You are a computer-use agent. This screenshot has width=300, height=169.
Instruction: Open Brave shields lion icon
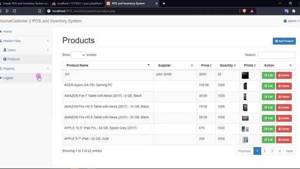(244, 11)
